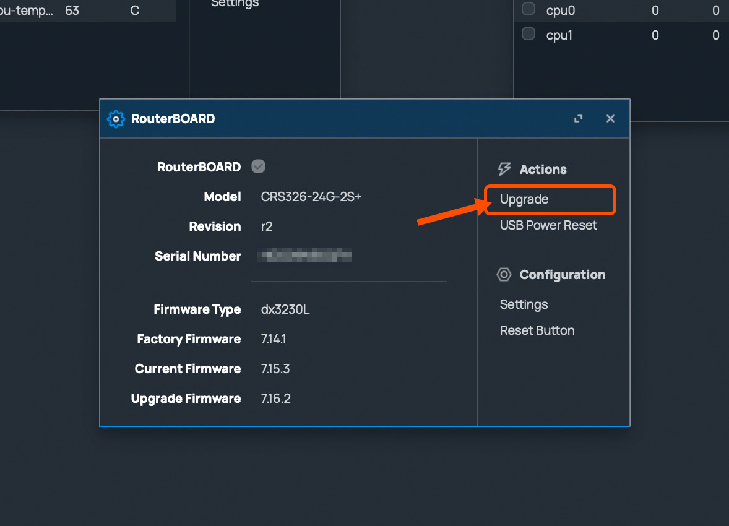Click the blurred serial number value
Image resolution: width=729 pixels, height=526 pixels.
[304, 256]
